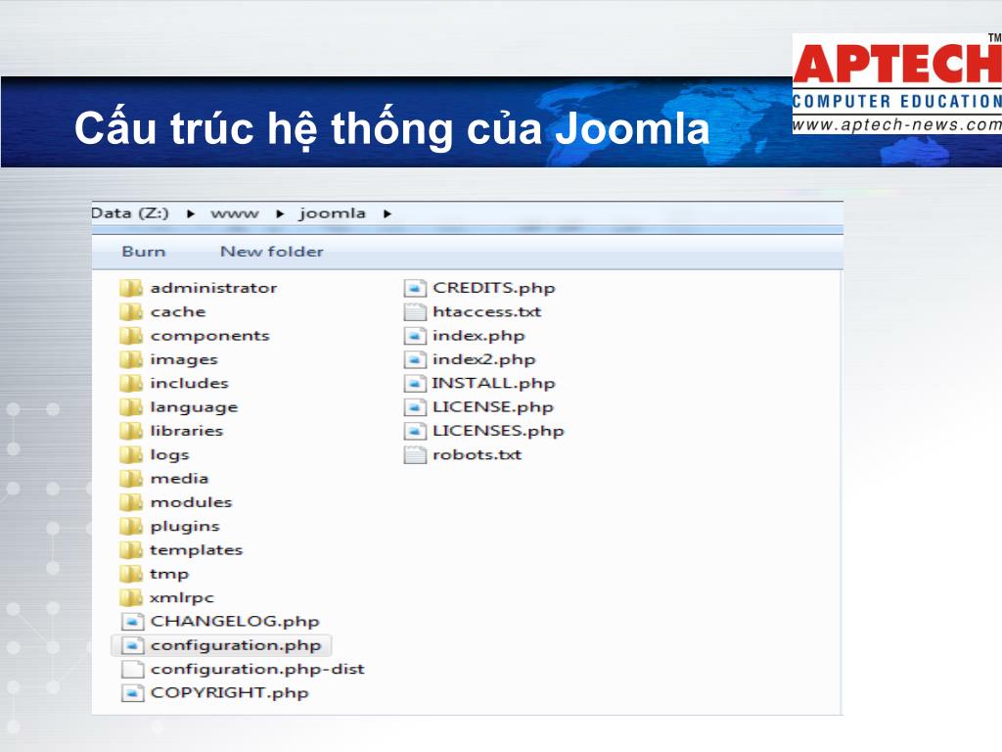Click the xmlrpc folder icon
The width and height of the screenshot is (1002, 752).
[x=131, y=597]
